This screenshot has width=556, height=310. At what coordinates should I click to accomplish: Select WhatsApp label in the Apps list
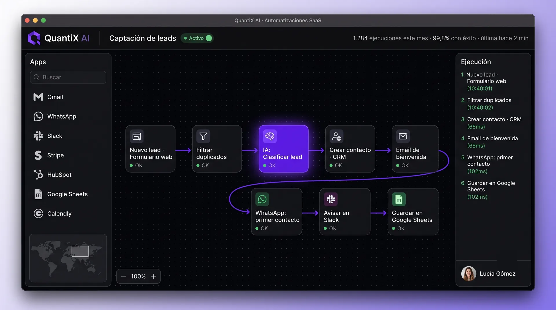[x=62, y=117]
